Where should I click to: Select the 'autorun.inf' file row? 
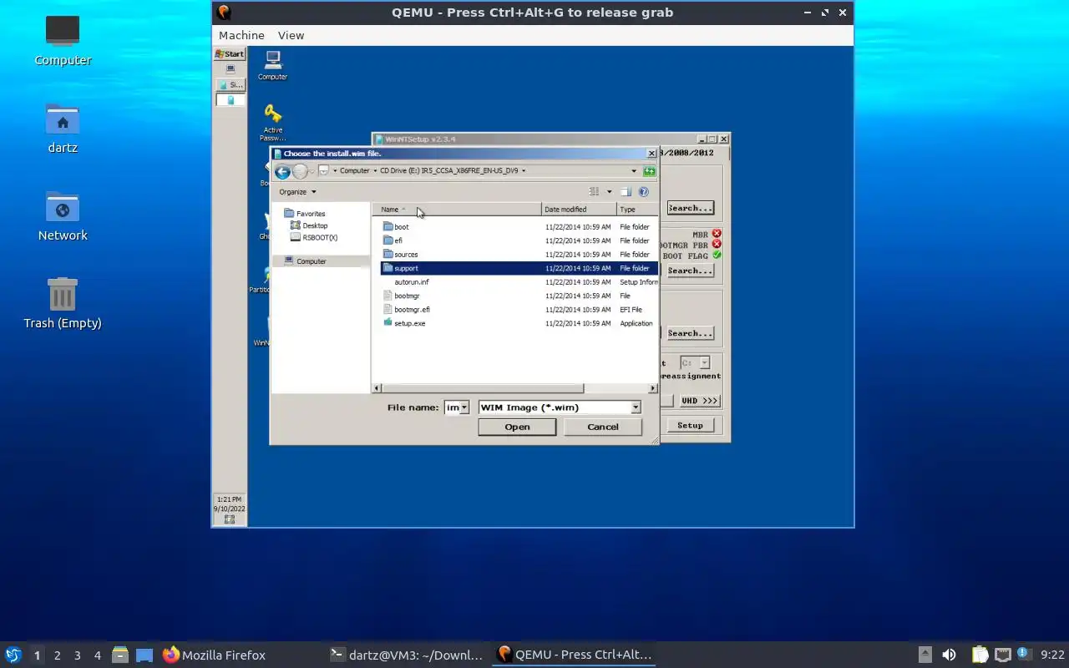[x=519, y=282]
